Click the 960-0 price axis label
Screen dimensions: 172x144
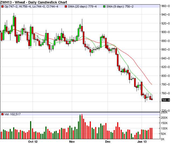166,6
